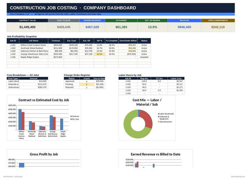This screenshot has height=181, width=248.
Task: Select the Maple Ridge Duplex blue bar
Action: [x=62, y=124]
